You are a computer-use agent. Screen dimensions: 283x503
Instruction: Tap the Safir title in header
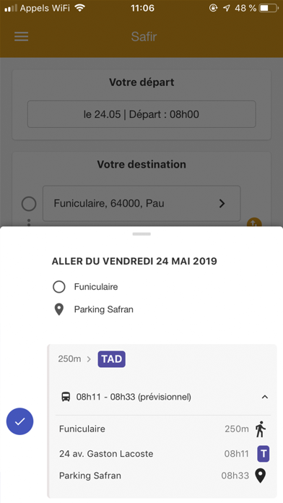pos(144,37)
